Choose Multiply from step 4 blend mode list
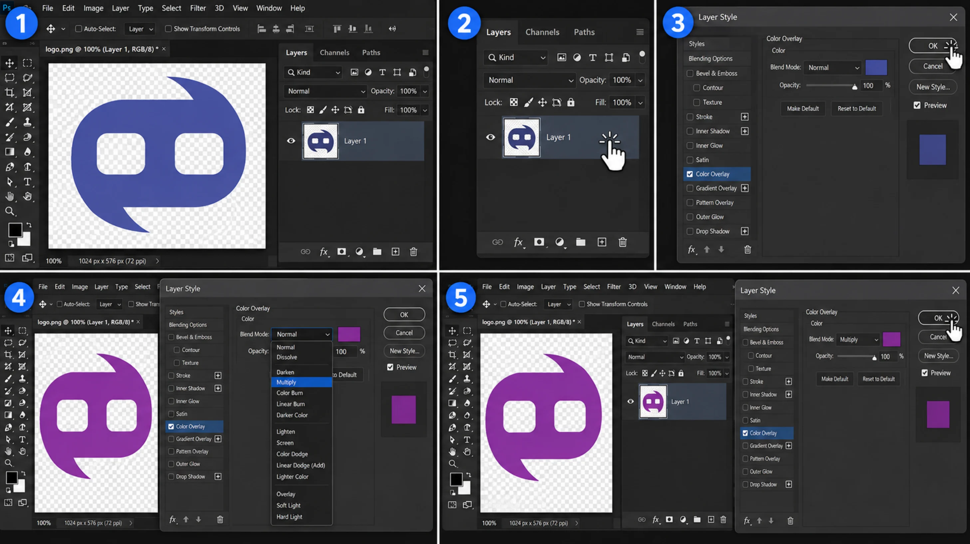The height and width of the screenshot is (544, 970). (302, 382)
